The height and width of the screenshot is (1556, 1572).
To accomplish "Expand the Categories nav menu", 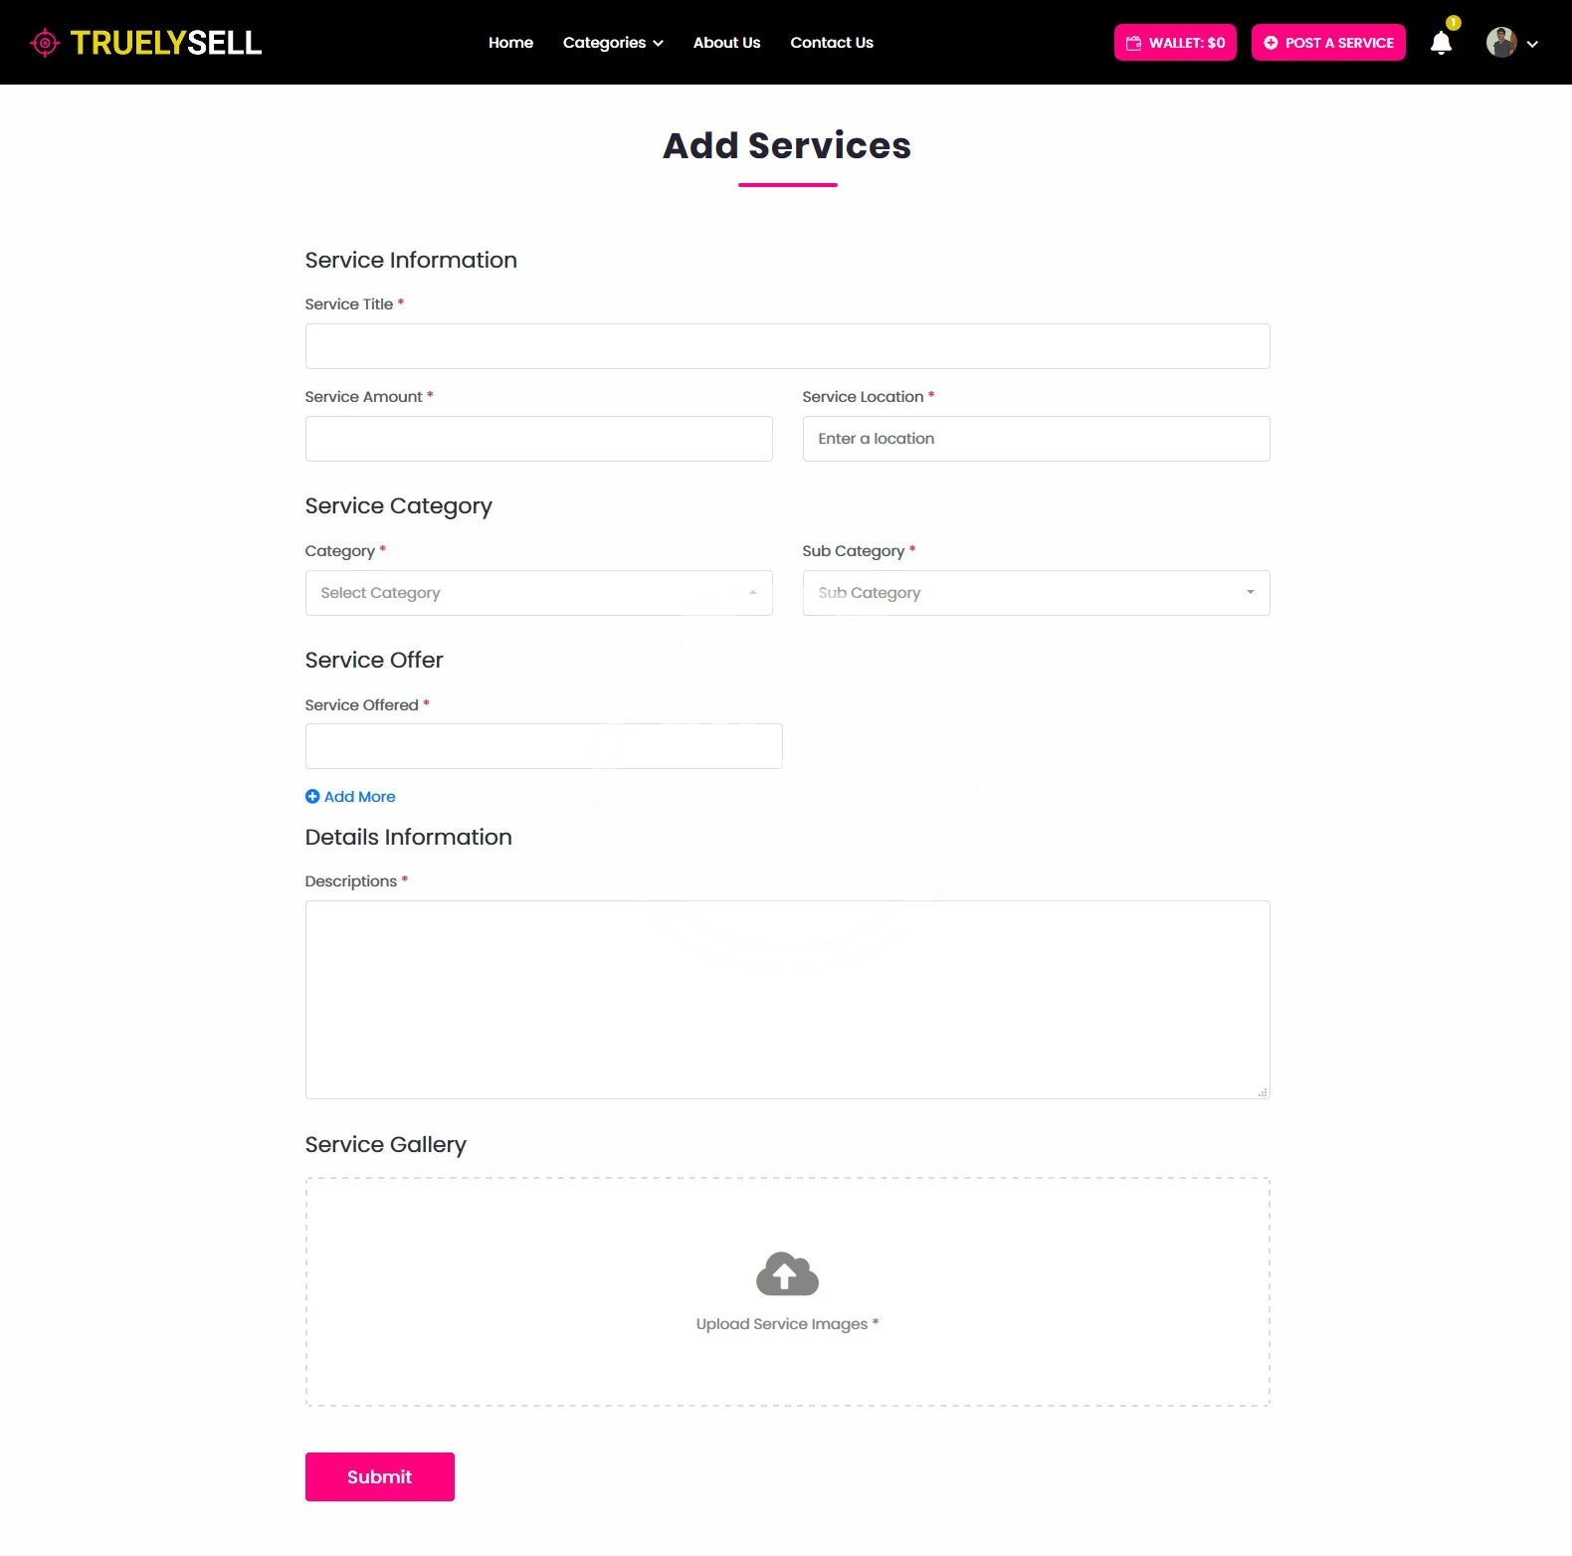I will click(612, 43).
